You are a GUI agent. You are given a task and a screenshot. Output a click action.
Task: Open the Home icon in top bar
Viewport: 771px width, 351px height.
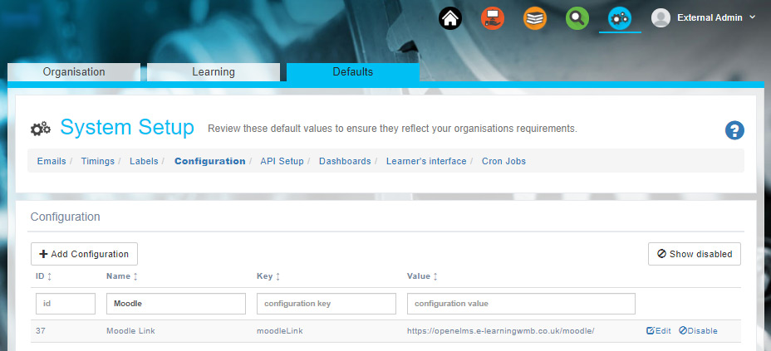[x=450, y=18]
